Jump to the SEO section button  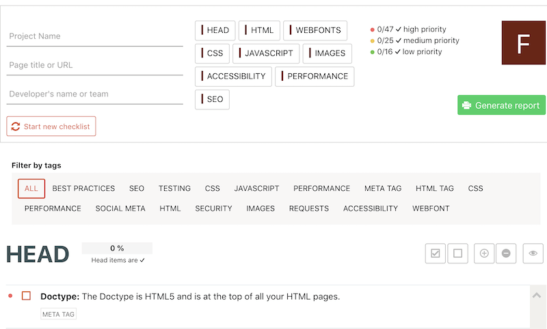(x=212, y=99)
